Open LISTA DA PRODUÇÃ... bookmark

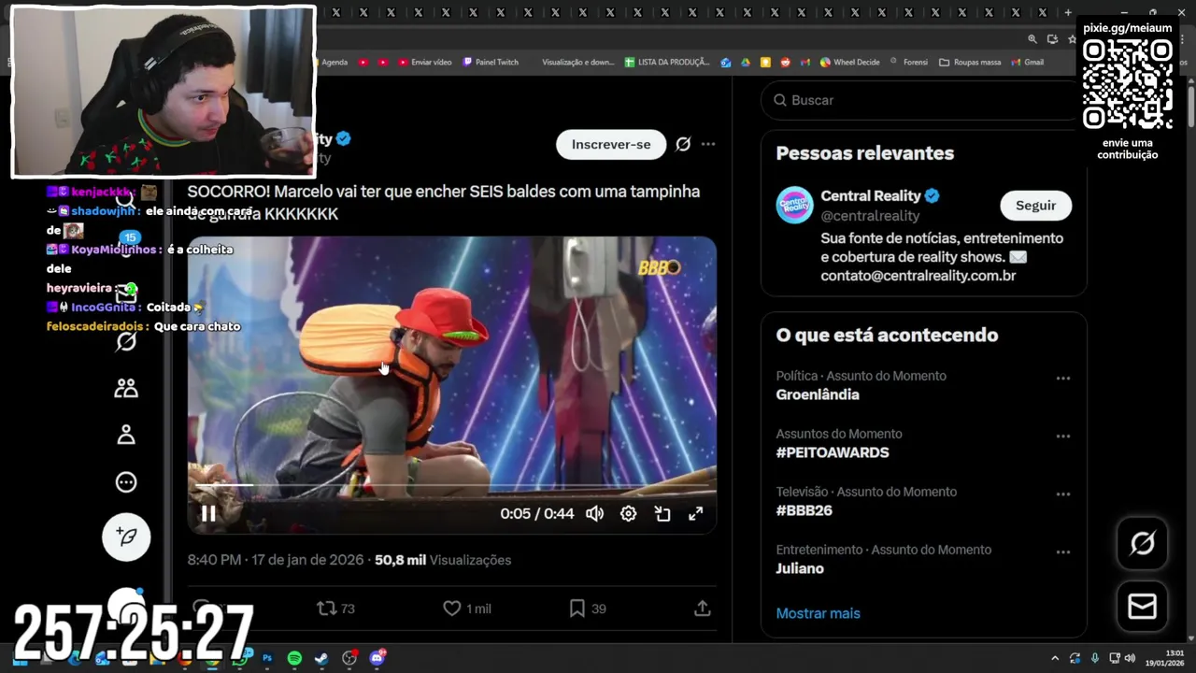(667, 62)
